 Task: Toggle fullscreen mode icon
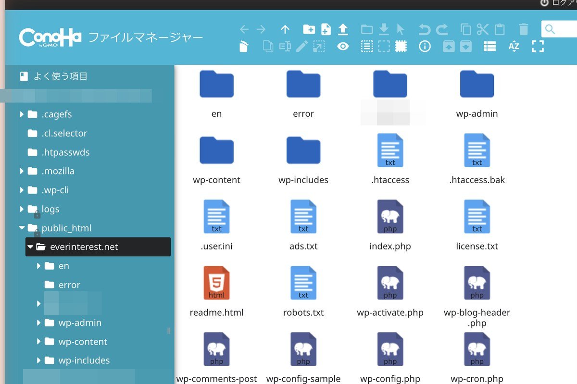(x=538, y=47)
